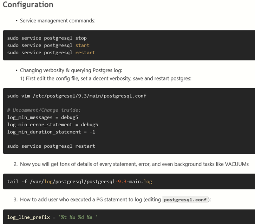Click the 'Service management commands:' bullet text

[58, 21]
